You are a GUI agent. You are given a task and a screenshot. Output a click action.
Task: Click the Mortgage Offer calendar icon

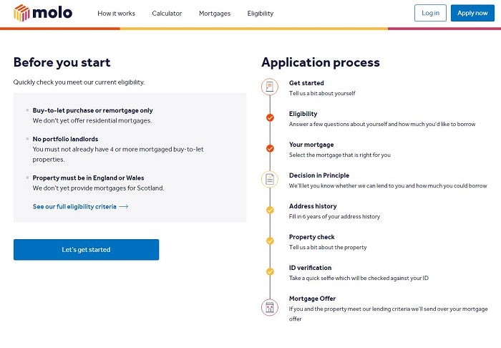pos(270,307)
